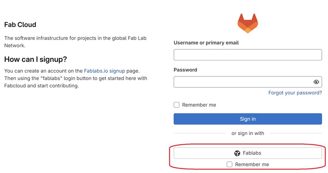
Task: Click Remember me label text below Fablabs
Action: (252, 165)
